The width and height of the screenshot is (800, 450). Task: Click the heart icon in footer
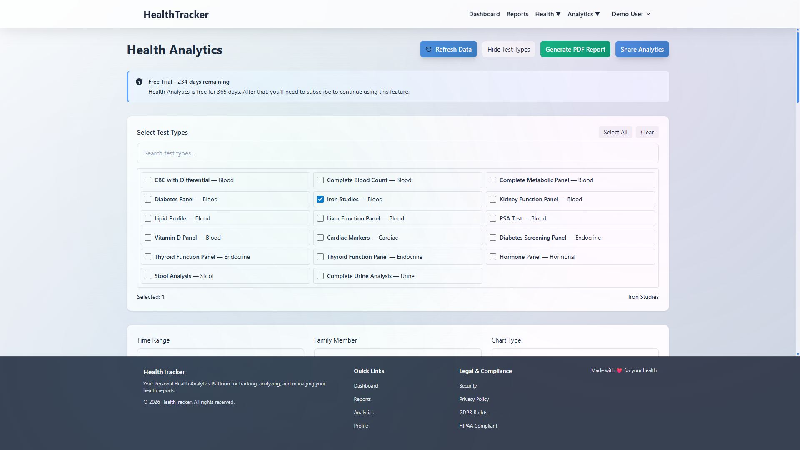pos(619,370)
